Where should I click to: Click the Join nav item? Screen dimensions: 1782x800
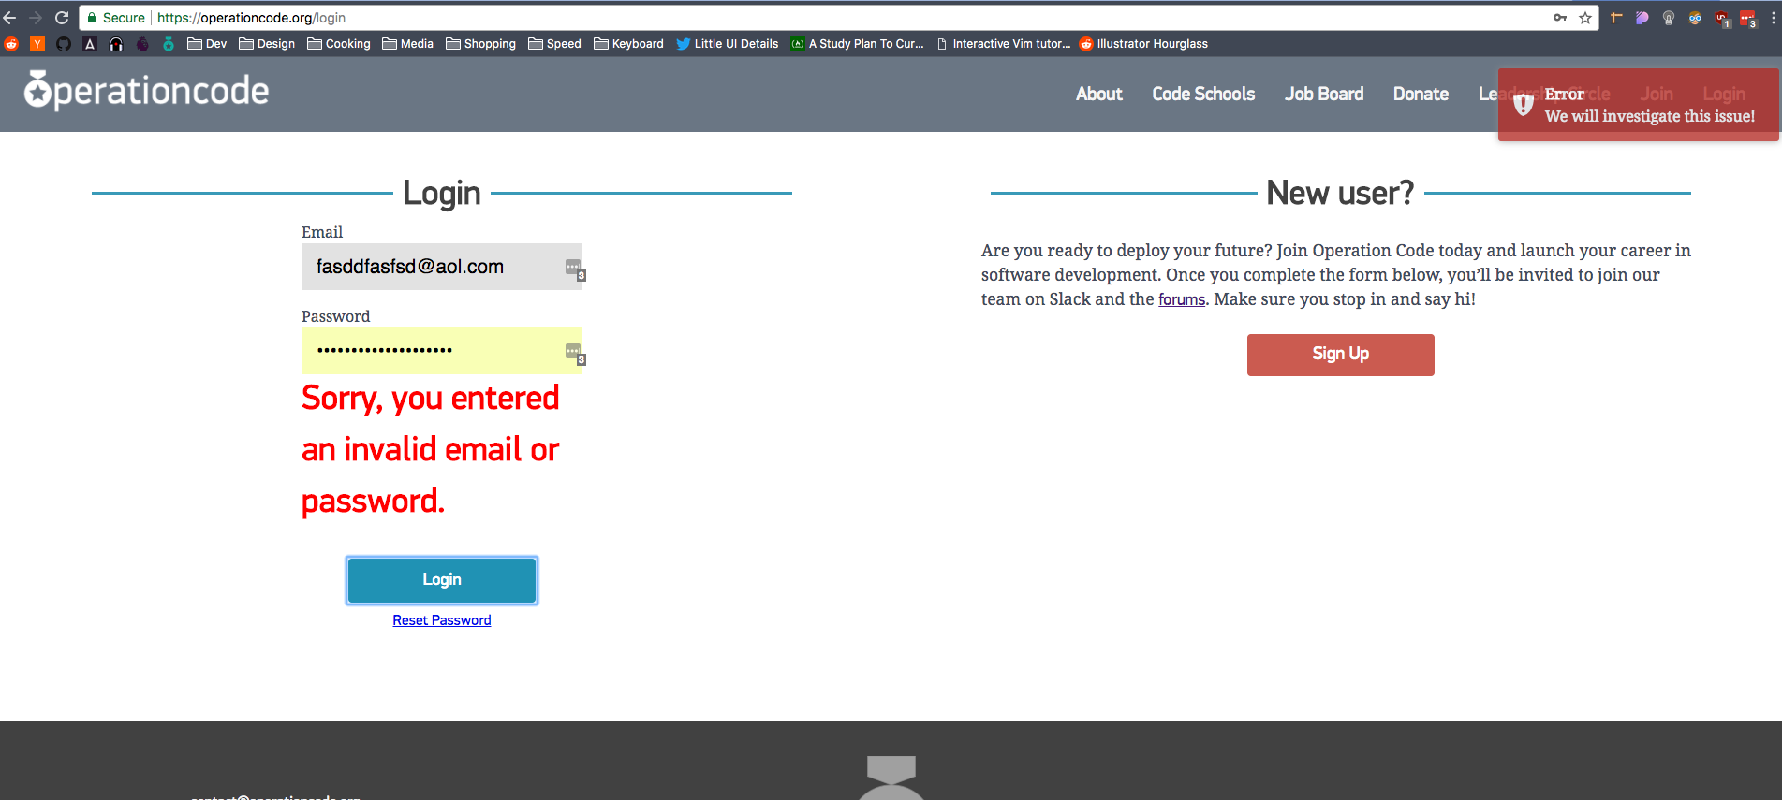(1657, 94)
